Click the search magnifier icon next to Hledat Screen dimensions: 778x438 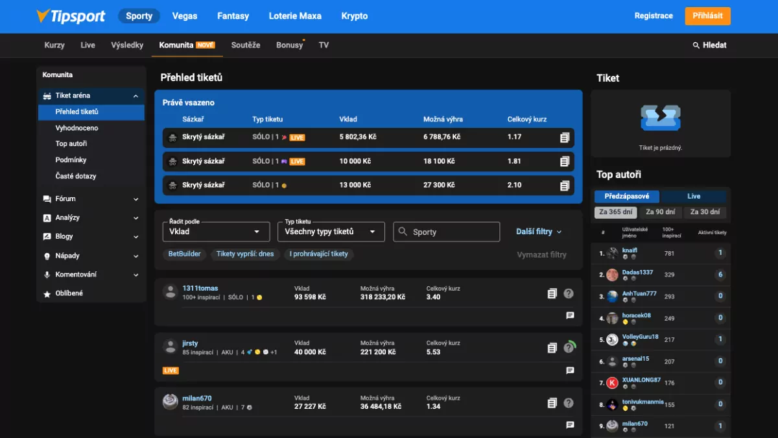tap(696, 45)
